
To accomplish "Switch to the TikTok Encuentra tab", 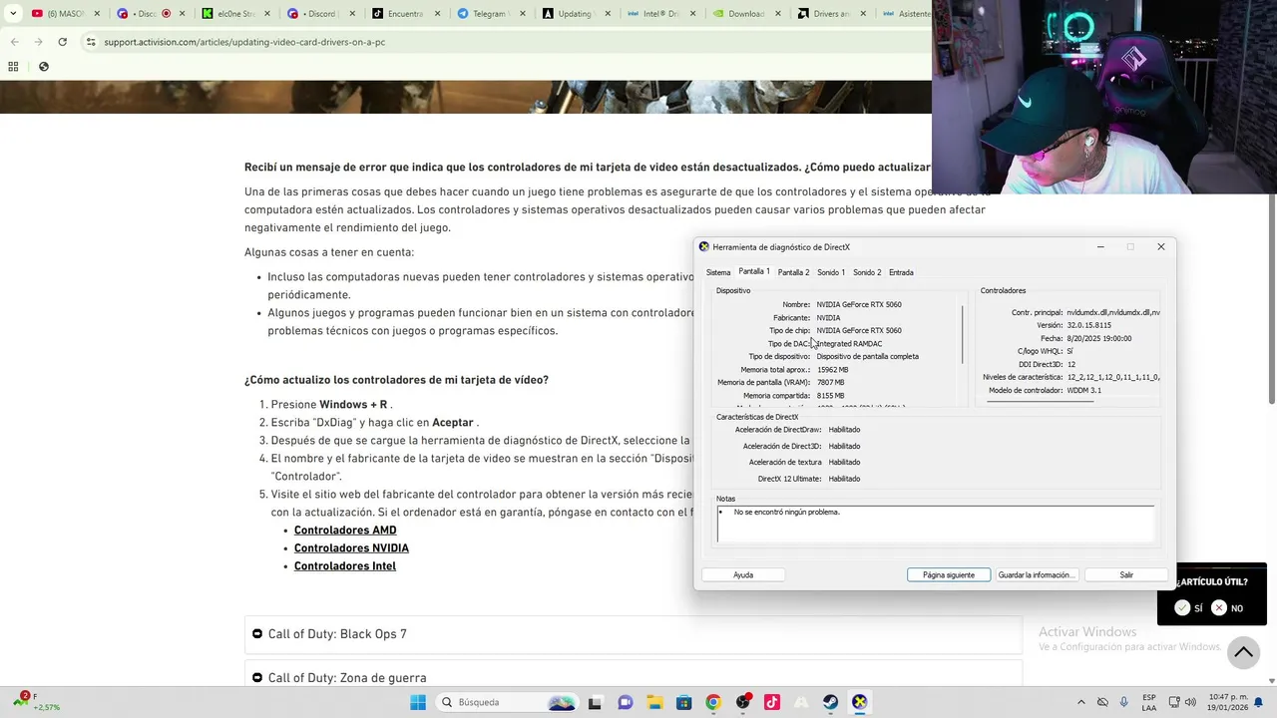I will [405, 14].
